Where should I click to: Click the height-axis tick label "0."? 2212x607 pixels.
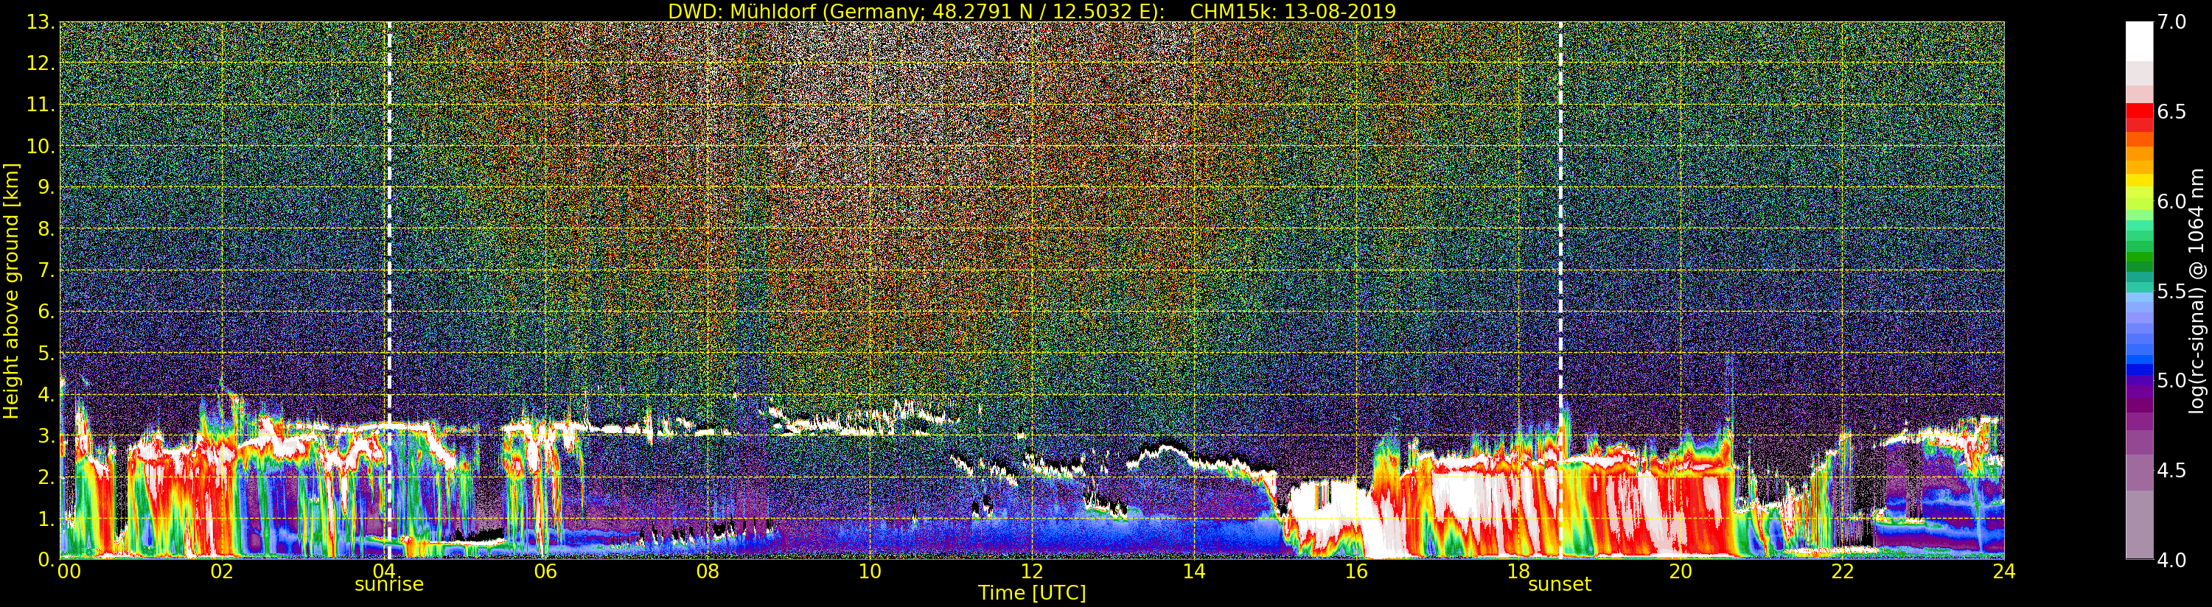[x=46, y=559]
